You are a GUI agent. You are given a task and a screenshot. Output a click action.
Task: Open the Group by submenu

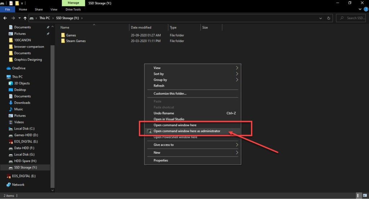(x=192, y=80)
